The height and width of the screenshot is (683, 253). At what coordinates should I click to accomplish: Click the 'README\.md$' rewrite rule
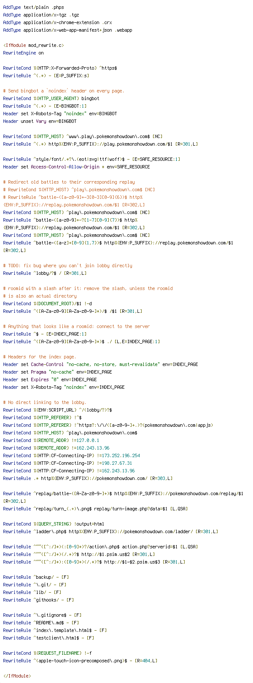(x=41, y=623)
